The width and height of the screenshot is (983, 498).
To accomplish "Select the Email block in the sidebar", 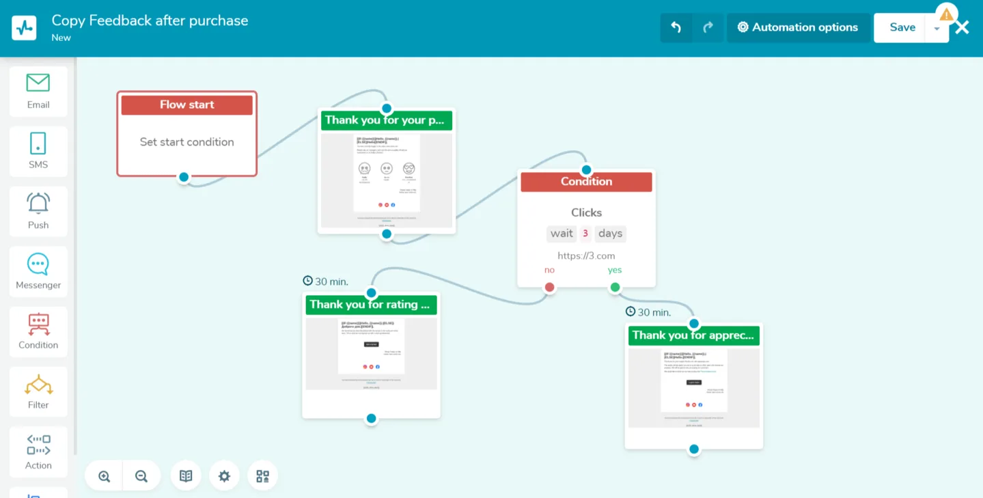I will 38,92.
